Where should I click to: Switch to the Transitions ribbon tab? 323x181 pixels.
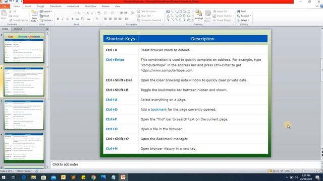pyautogui.click(x=56, y=7)
